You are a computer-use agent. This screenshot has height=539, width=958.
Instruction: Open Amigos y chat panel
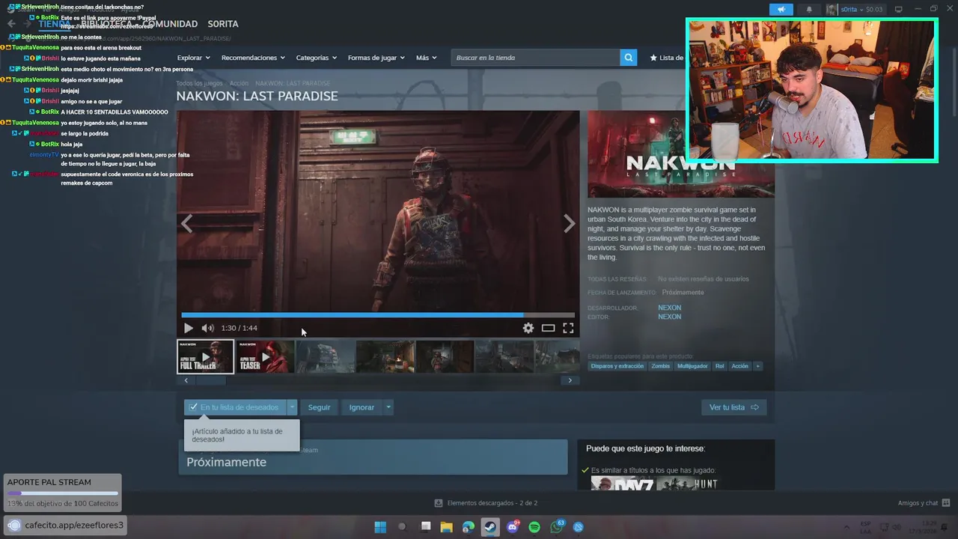(924, 503)
